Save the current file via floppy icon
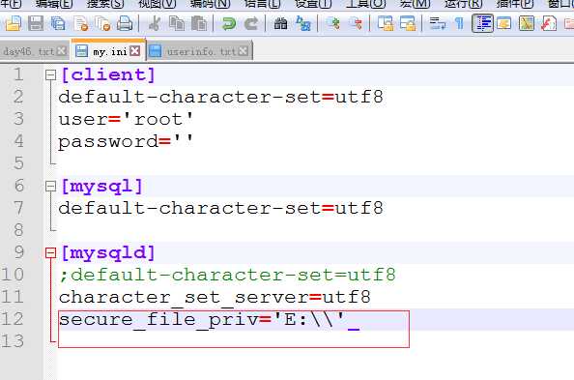The height and width of the screenshot is (380, 574). pos(36,23)
